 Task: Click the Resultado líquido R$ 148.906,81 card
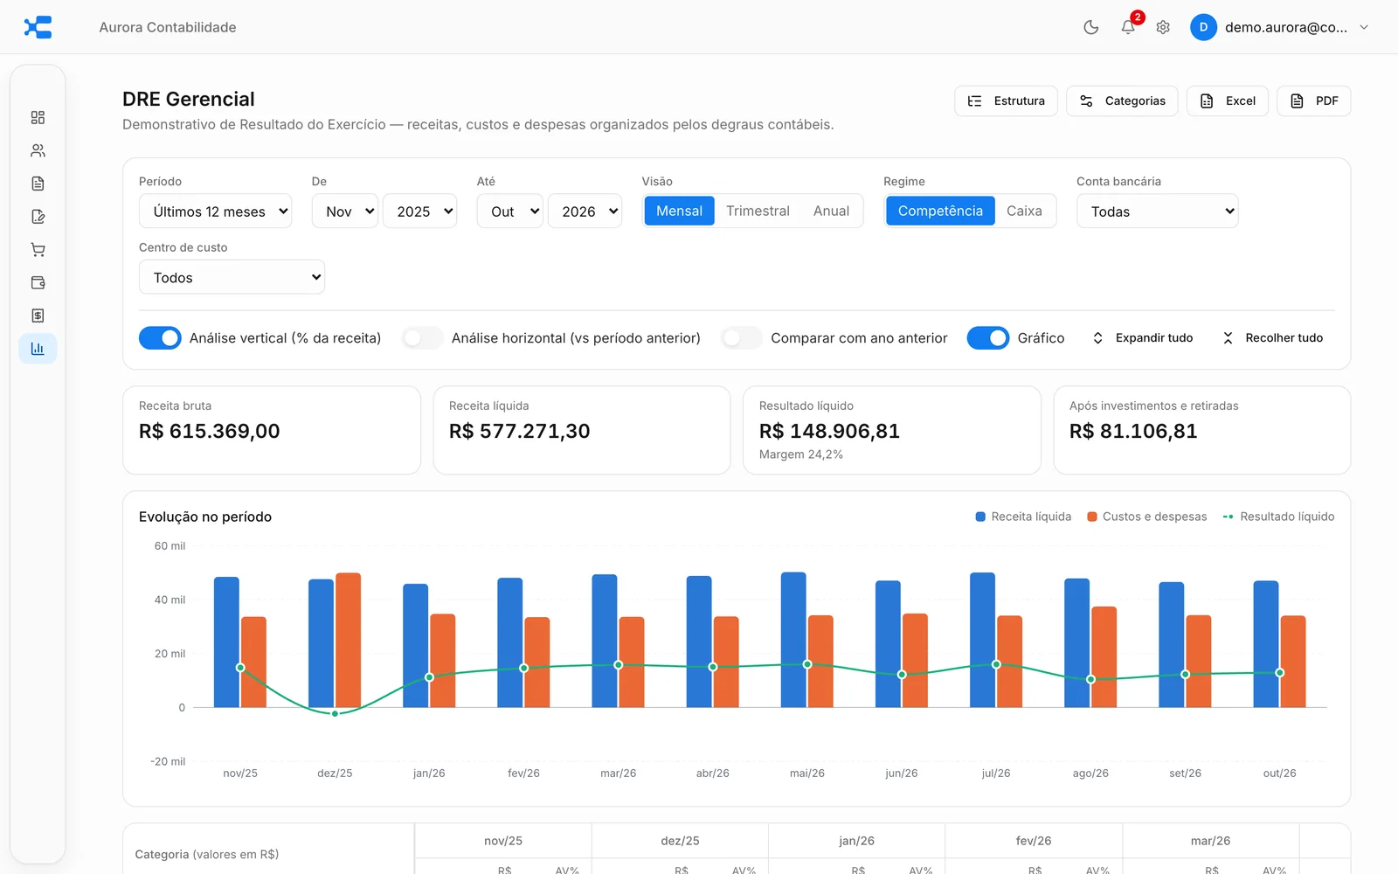click(x=892, y=431)
